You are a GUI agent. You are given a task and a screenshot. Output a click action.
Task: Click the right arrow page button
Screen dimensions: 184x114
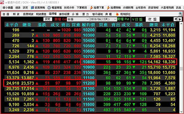click(180, 19)
